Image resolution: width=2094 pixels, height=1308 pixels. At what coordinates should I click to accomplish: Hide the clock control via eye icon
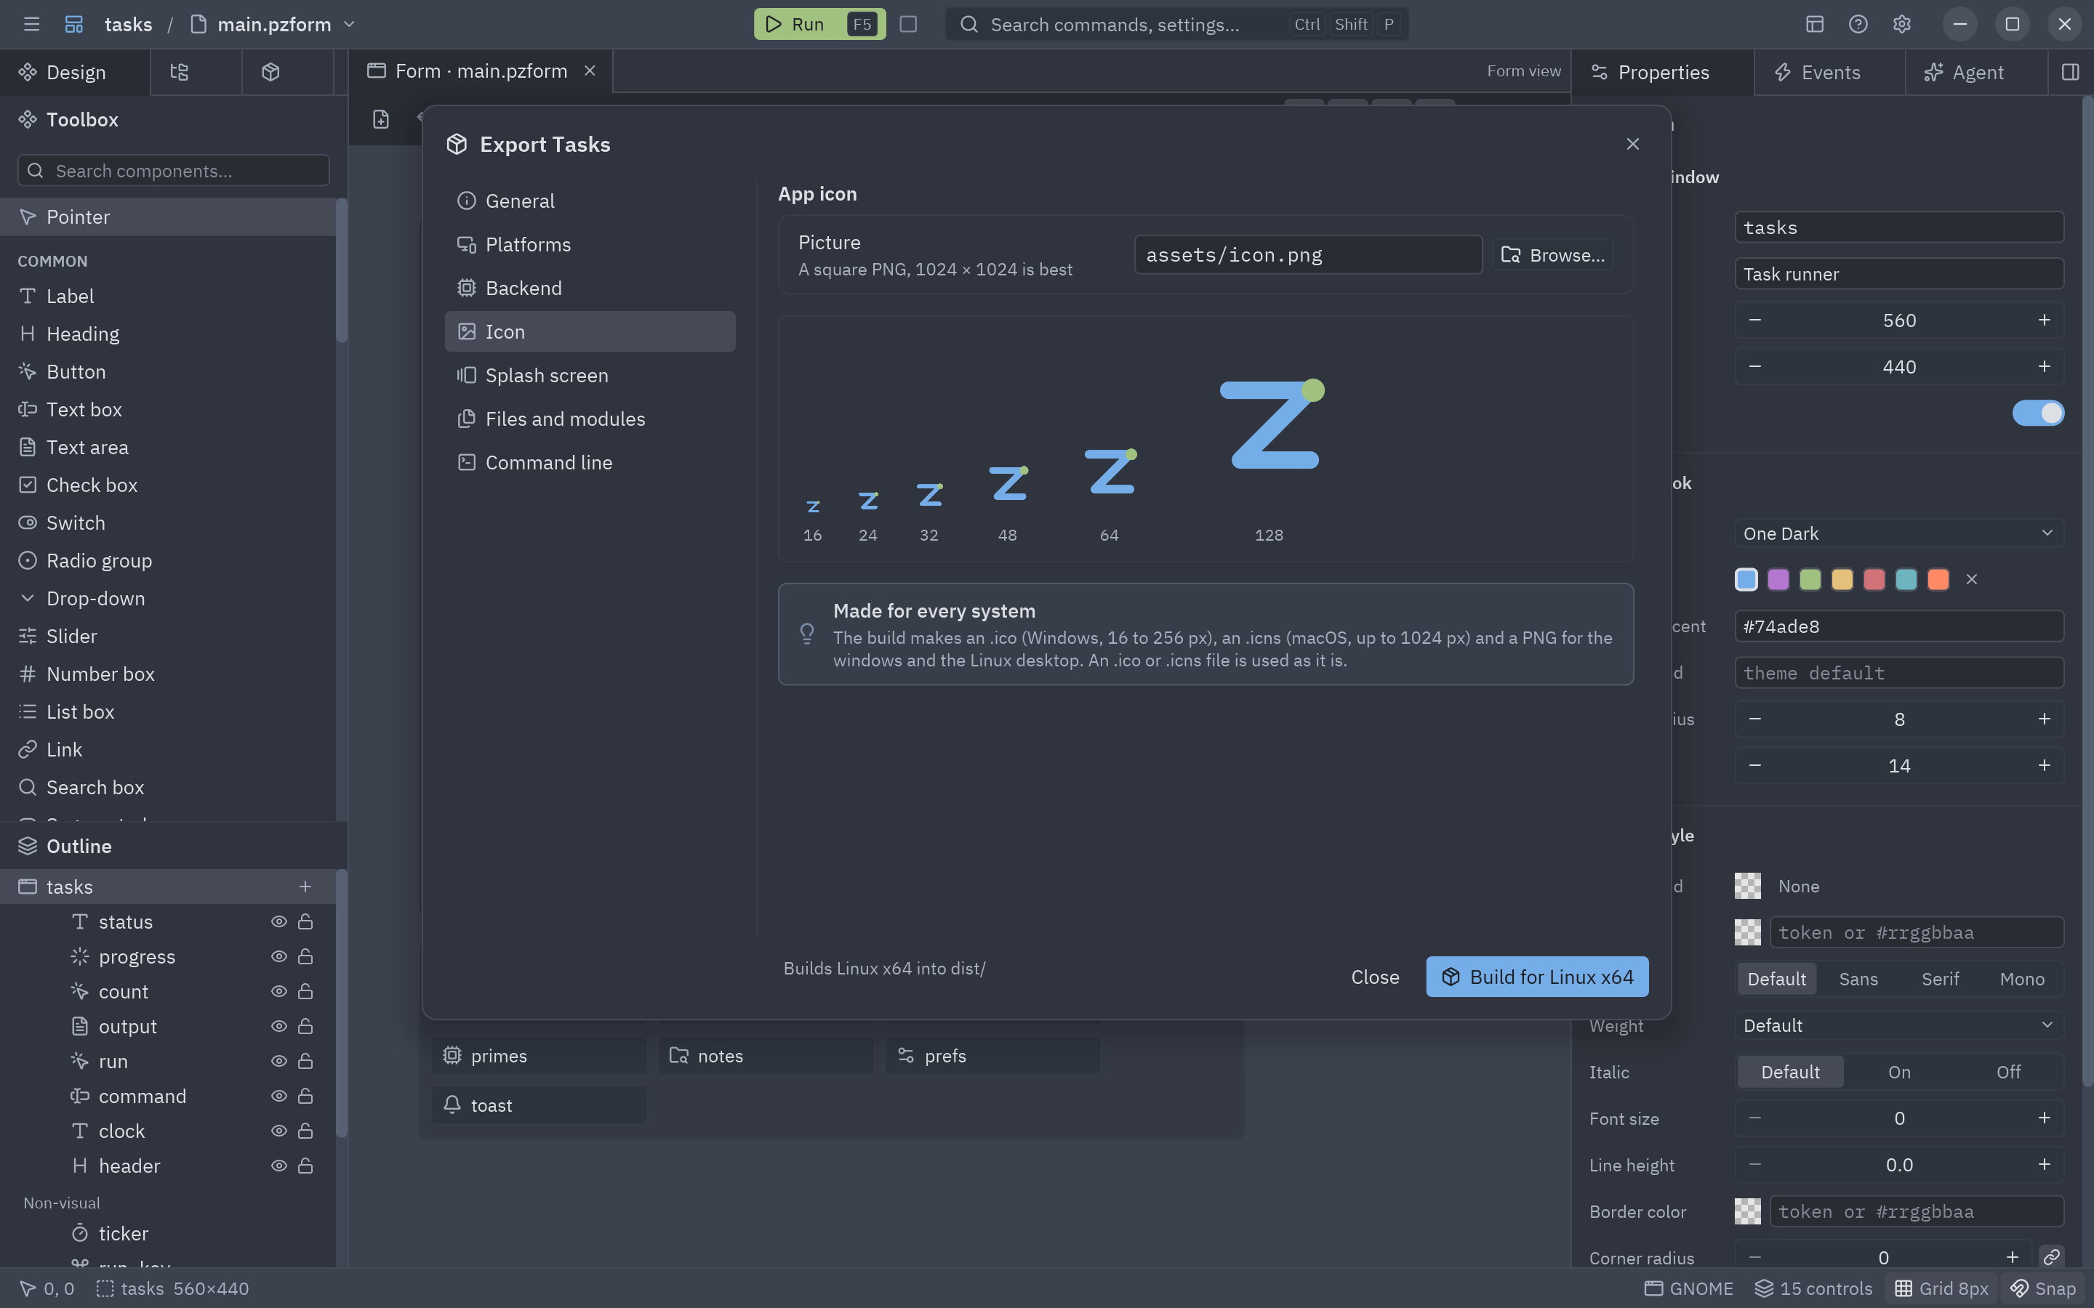[x=278, y=1131]
